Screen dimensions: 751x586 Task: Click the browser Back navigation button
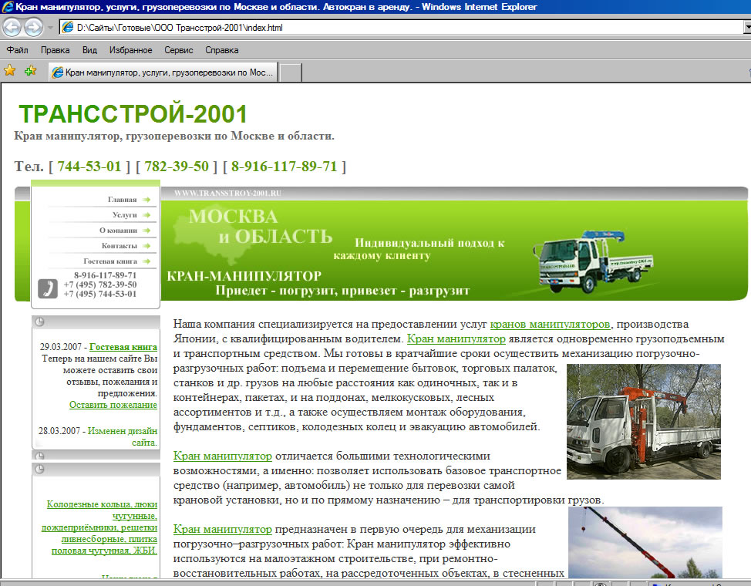12,27
